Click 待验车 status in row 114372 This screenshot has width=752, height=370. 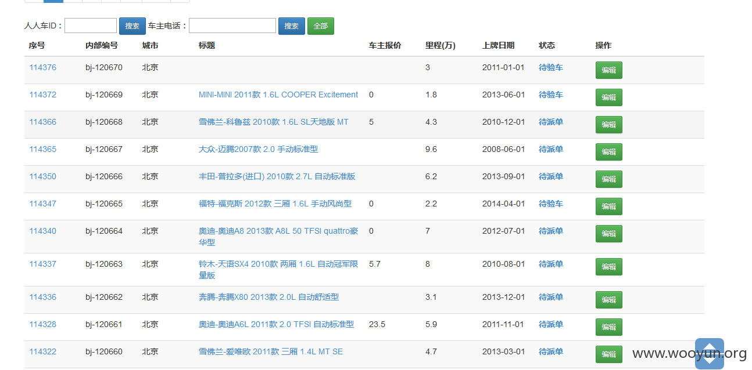tap(551, 95)
